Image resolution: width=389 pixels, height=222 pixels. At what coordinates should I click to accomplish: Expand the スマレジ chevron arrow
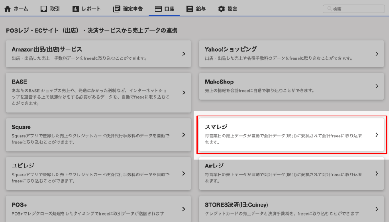click(377, 134)
